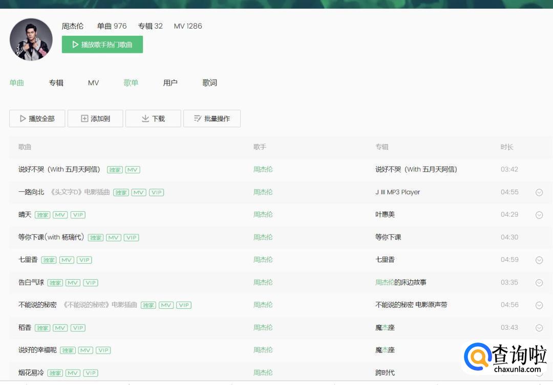This screenshot has width=553, height=385.
Task: Click VIP badge on 烟花易冷 row
Action: pos(91,373)
